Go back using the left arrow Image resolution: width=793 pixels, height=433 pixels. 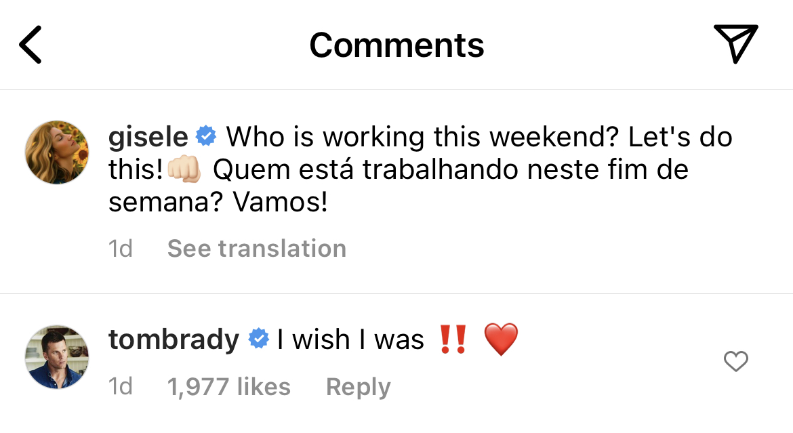coord(30,45)
